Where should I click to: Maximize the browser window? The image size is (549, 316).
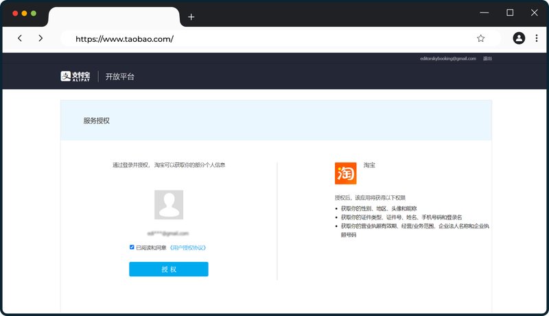(x=510, y=13)
